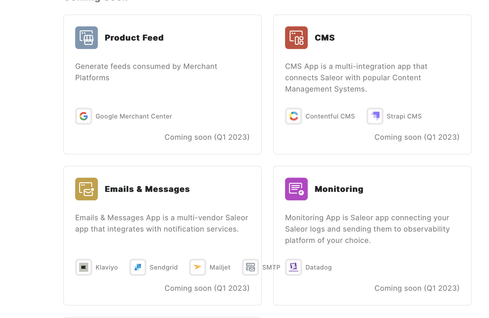Select the SMTP integration icon

pos(250,267)
